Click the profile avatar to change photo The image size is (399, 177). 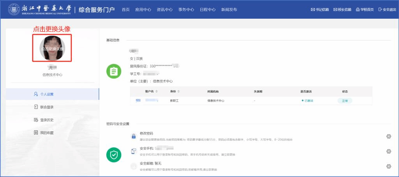click(52, 48)
